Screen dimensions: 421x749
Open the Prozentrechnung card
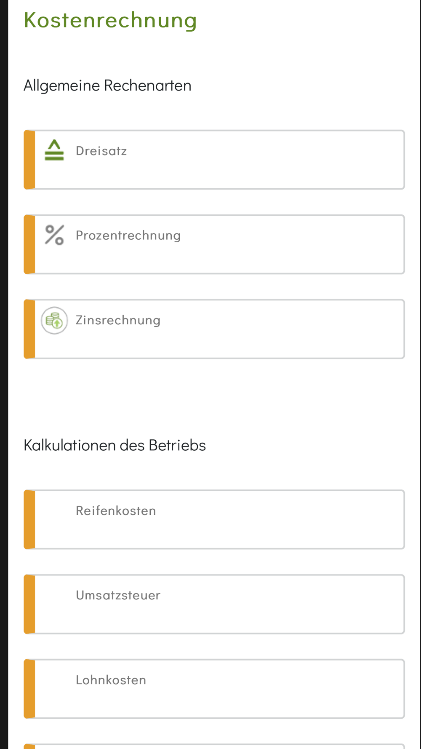point(214,244)
